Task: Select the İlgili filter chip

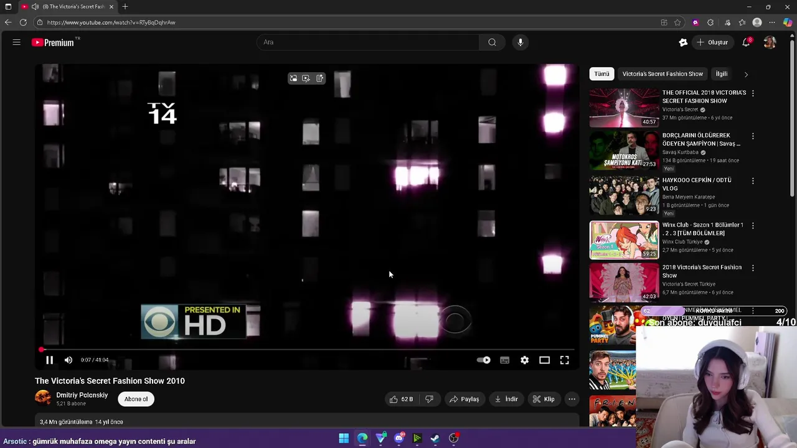Action: pos(722,74)
